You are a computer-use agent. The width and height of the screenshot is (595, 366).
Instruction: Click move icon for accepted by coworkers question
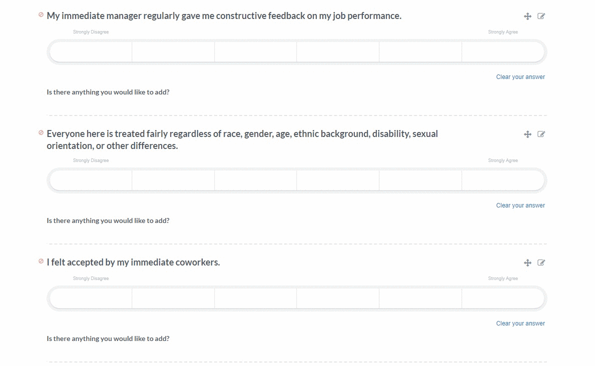tap(527, 263)
